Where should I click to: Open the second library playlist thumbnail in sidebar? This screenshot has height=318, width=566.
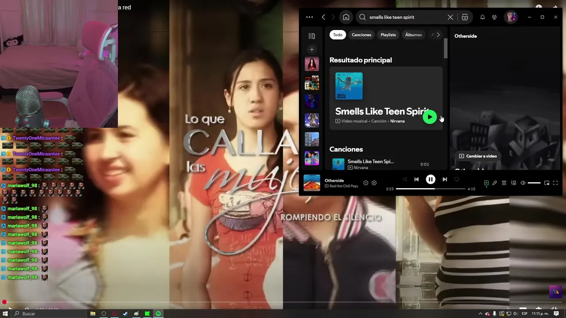(x=312, y=83)
